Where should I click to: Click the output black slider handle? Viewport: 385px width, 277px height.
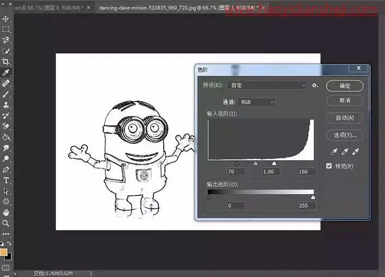(x=209, y=197)
